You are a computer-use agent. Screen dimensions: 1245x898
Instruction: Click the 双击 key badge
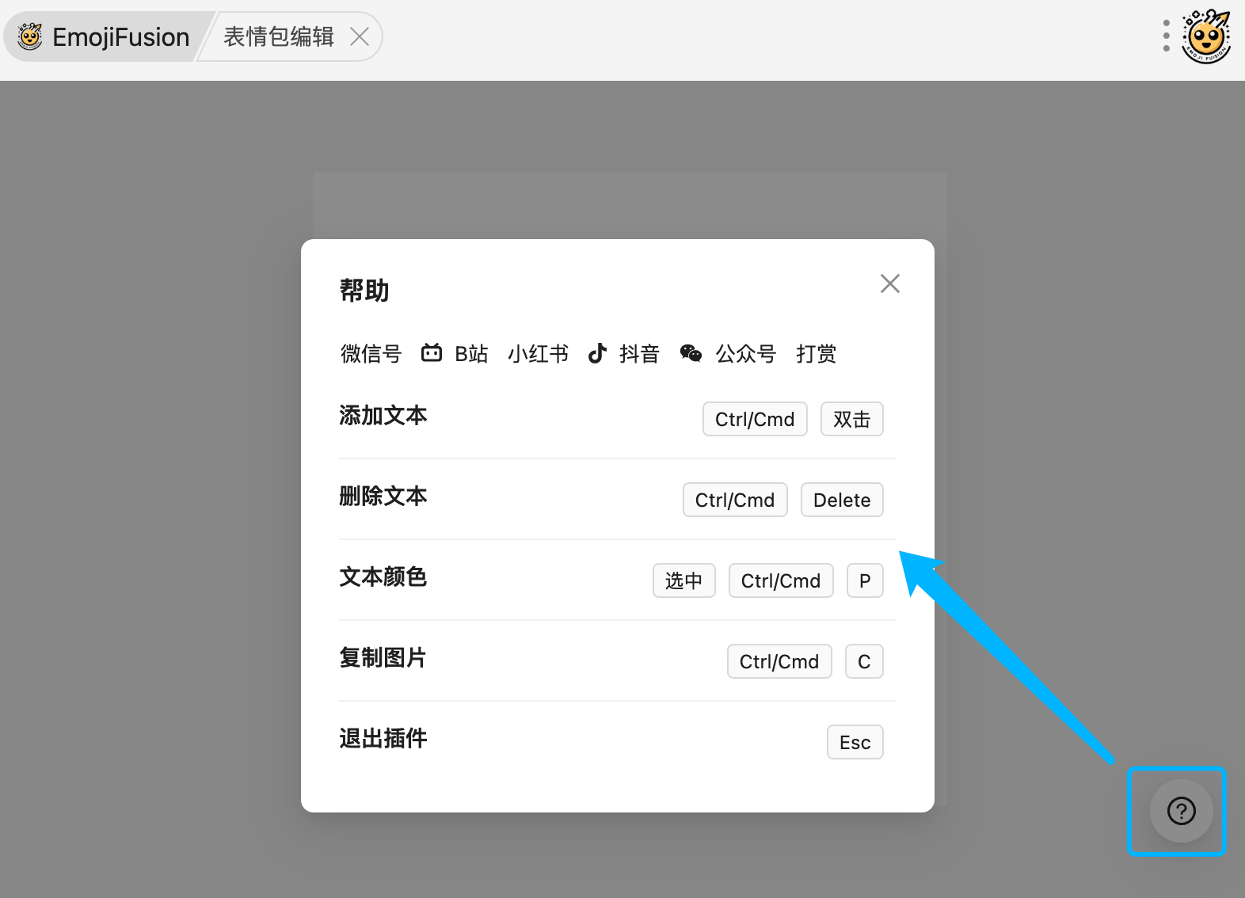[x=851, y=419]
